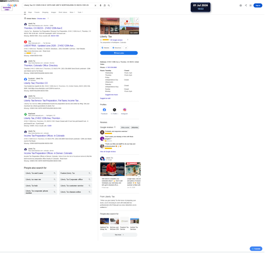Select Liberty Tax Corporate office suggestion
This screenshot has height=253, width=266.
pos(76,180)
